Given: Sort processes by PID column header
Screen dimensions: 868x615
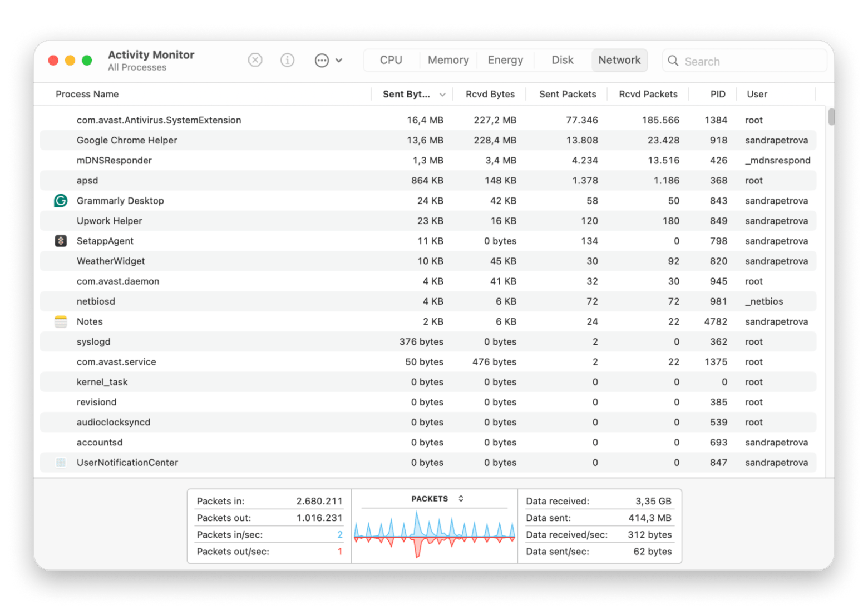Looking at the screenshot, I should pyautogui.click(x=717, y=94).
